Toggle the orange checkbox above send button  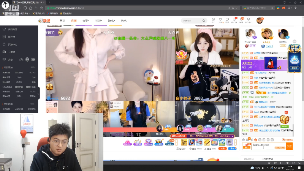click(x=283, y=140)
